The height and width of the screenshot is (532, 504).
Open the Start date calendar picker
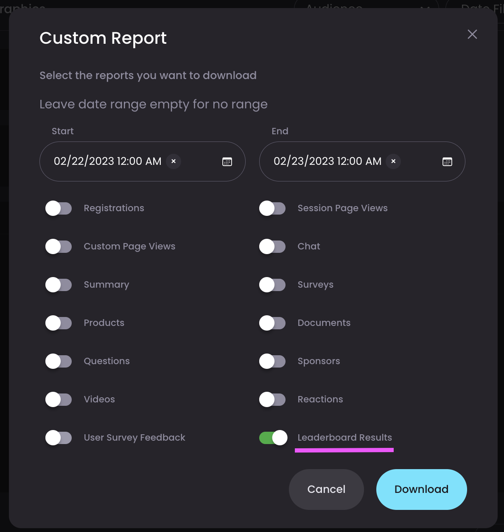pyautogui.click(x=227, y=161)
